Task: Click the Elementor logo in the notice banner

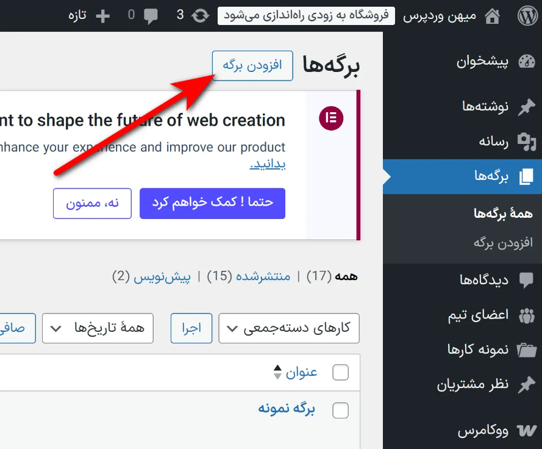Action: [330, 118]
